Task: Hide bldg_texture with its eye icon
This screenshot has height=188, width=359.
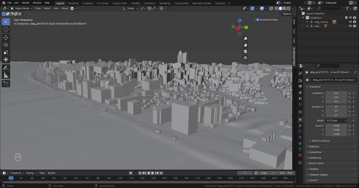Action: (350, 22)
